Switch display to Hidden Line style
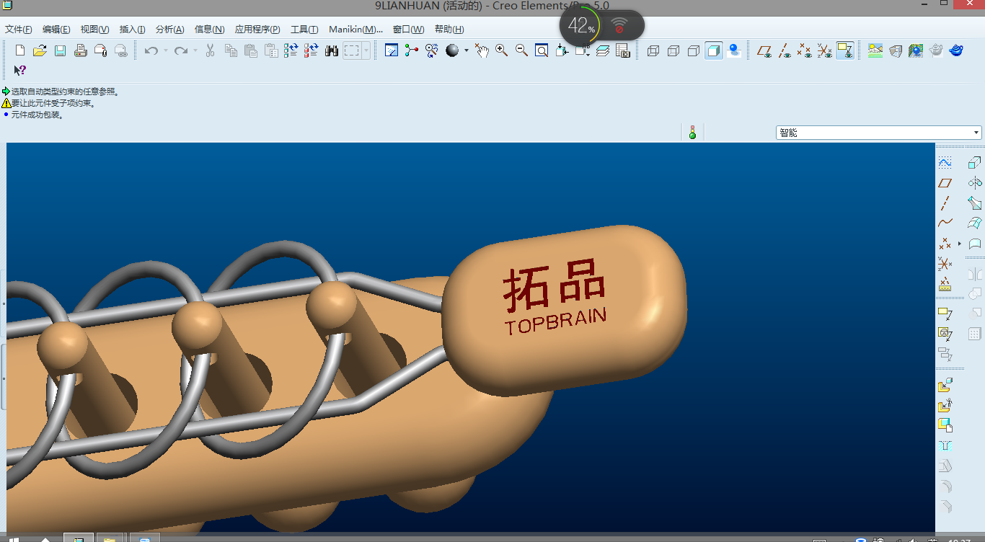985x542 pixels. pyautogui.click(x=673, y=50)
